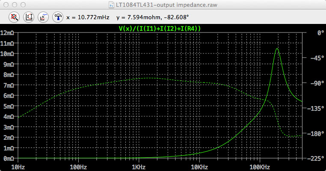The image size is (326, 171).
Task: Click the 12mΩ left axis label
Action: (7, 33)
